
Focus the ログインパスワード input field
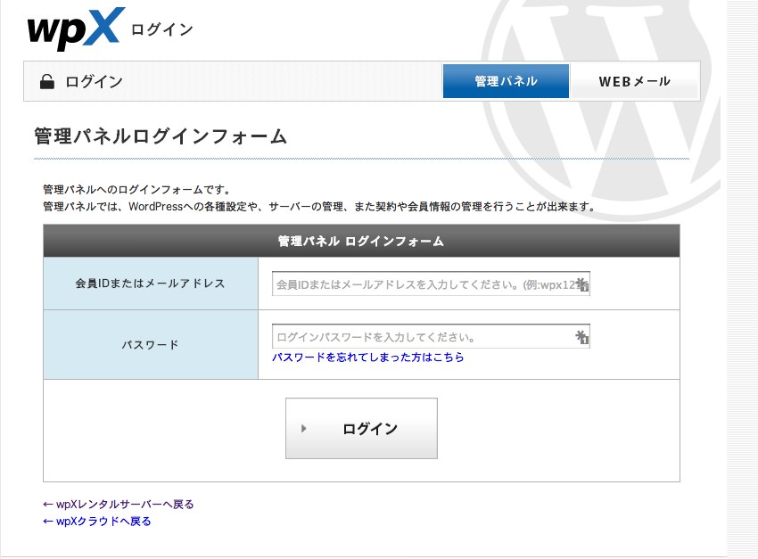coord(431,336)
